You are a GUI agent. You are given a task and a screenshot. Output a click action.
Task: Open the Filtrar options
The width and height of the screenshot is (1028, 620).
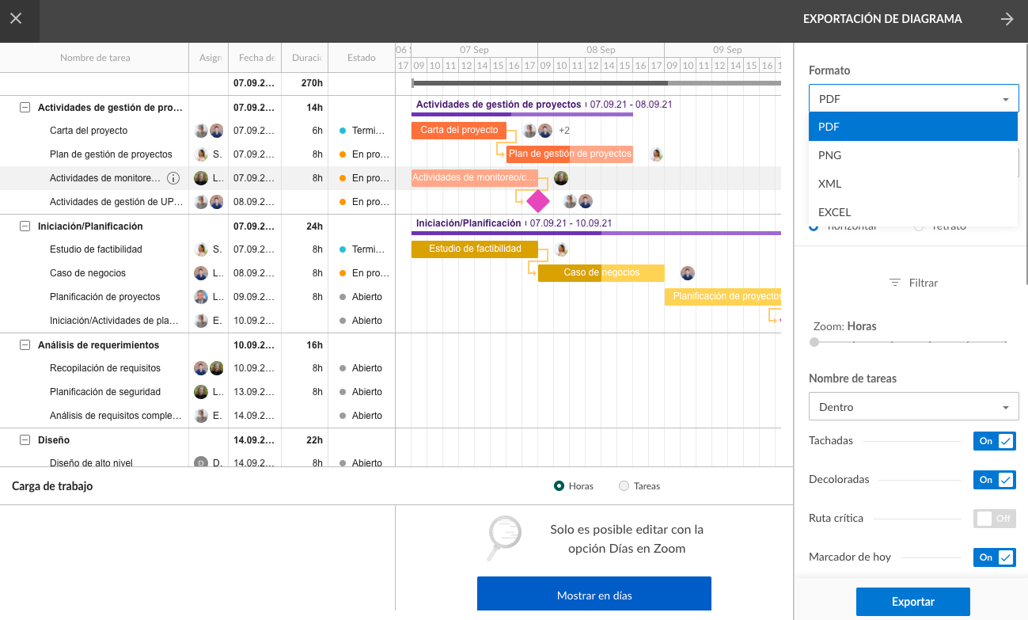coord(913,283)
